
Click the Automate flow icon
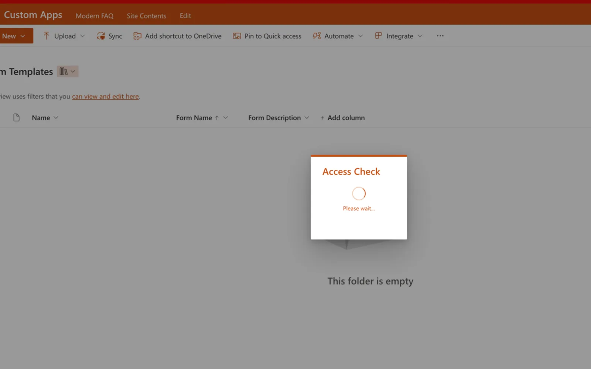(x=317, y=36)
